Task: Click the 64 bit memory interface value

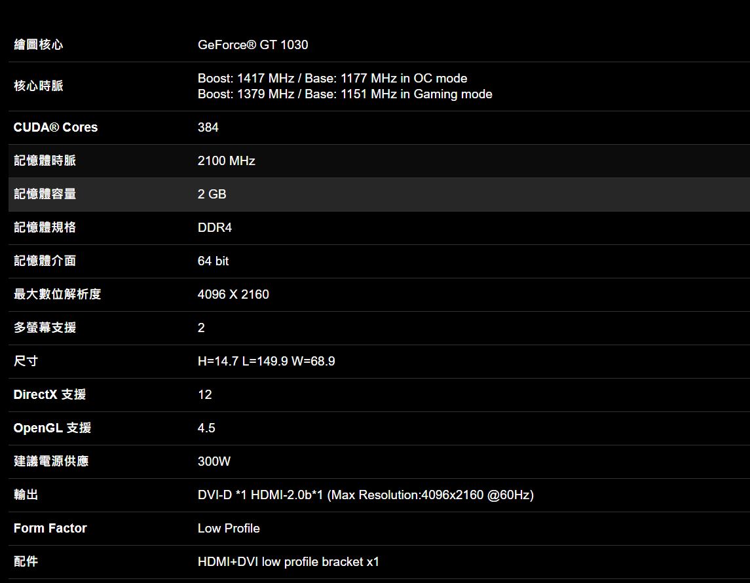Action: point(213,261)
